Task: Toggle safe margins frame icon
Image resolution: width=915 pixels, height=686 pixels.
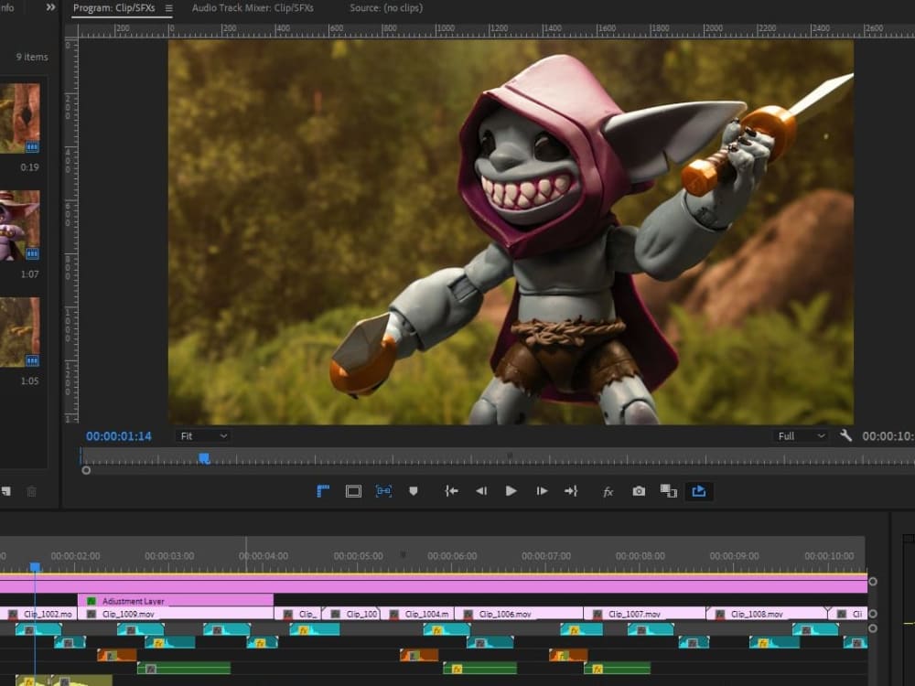Action: (353, 491)
